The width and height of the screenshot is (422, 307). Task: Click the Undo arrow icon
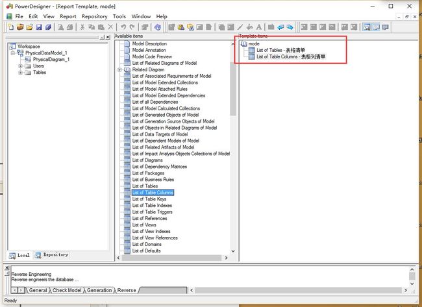point(123,27)
